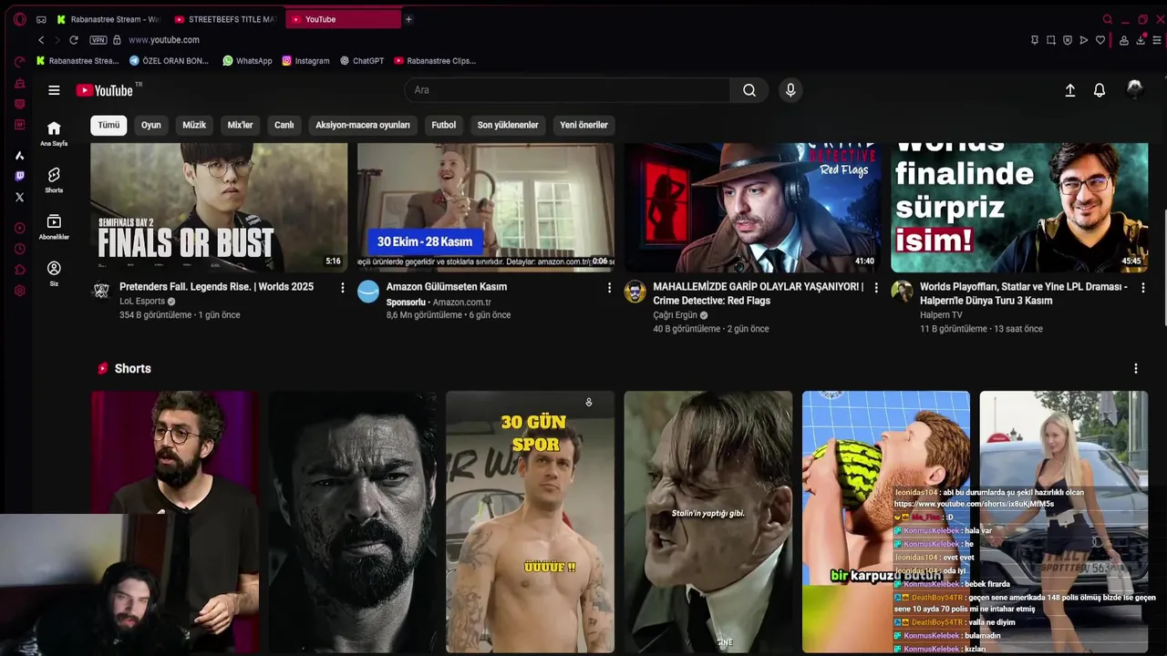Select the Futbol filter chip
Viewport: 1167px width, 656px height.
(444, 125)
